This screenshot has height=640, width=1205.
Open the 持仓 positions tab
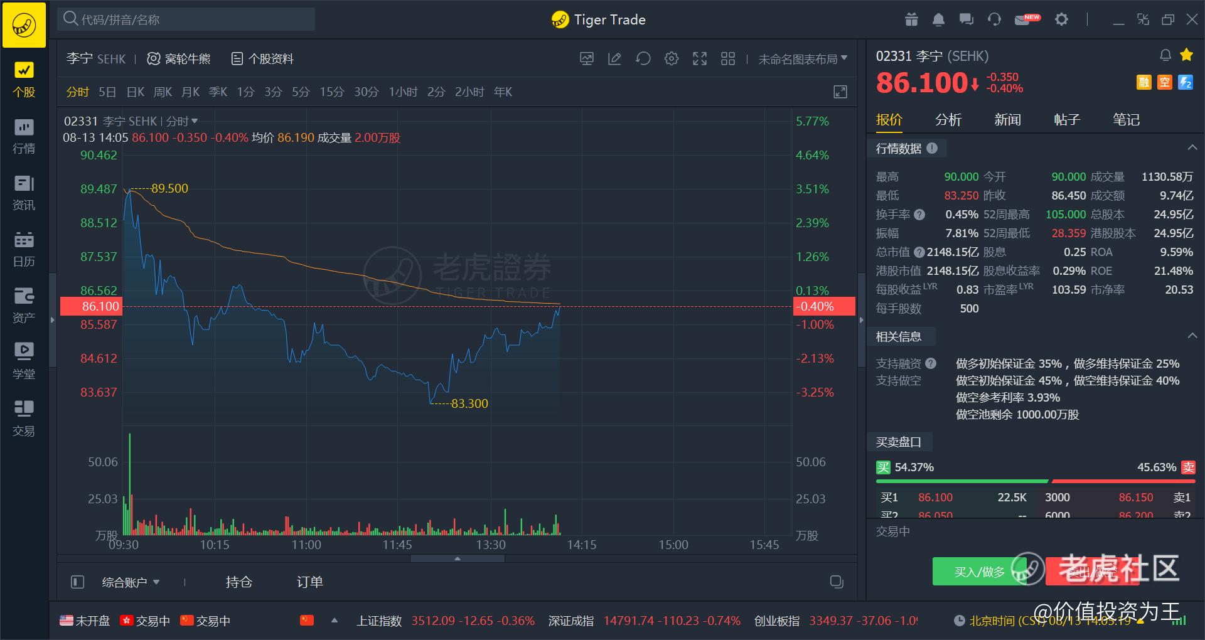tap(239, 582)
